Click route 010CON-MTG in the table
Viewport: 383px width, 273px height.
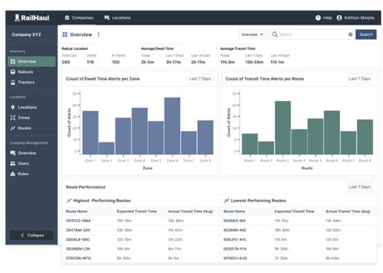pyautogui.click(x=78, y=258)
